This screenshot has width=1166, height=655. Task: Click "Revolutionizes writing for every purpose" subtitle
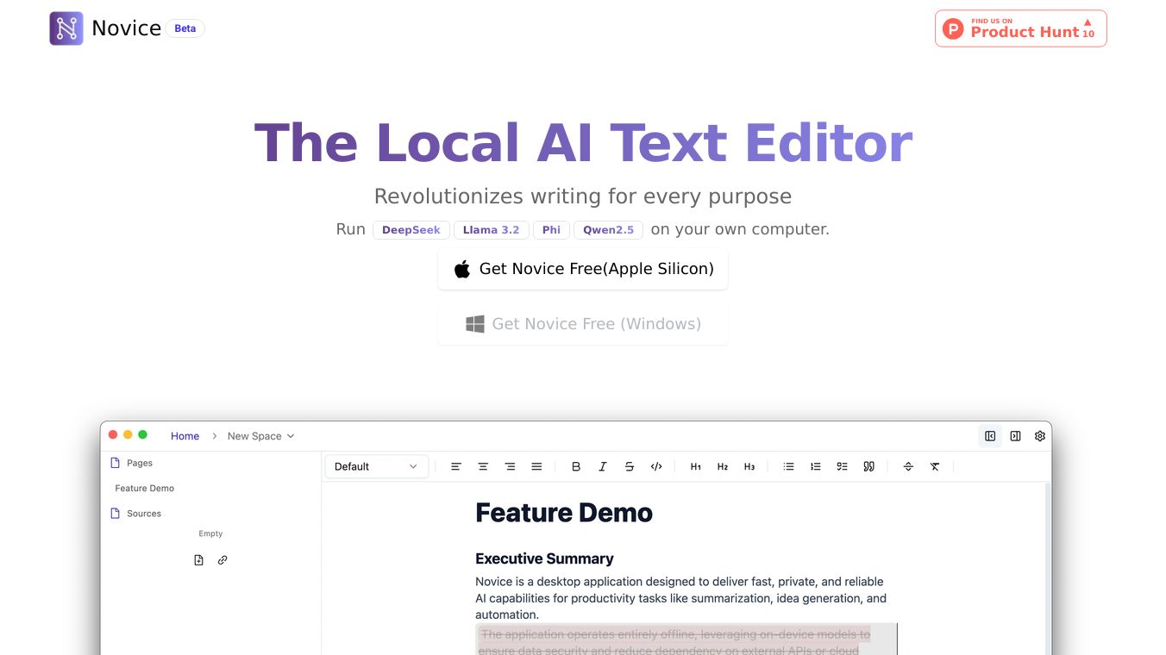tap(583, 196)
